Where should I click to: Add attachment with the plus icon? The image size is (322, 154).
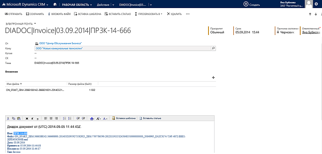tap(213, 78)
